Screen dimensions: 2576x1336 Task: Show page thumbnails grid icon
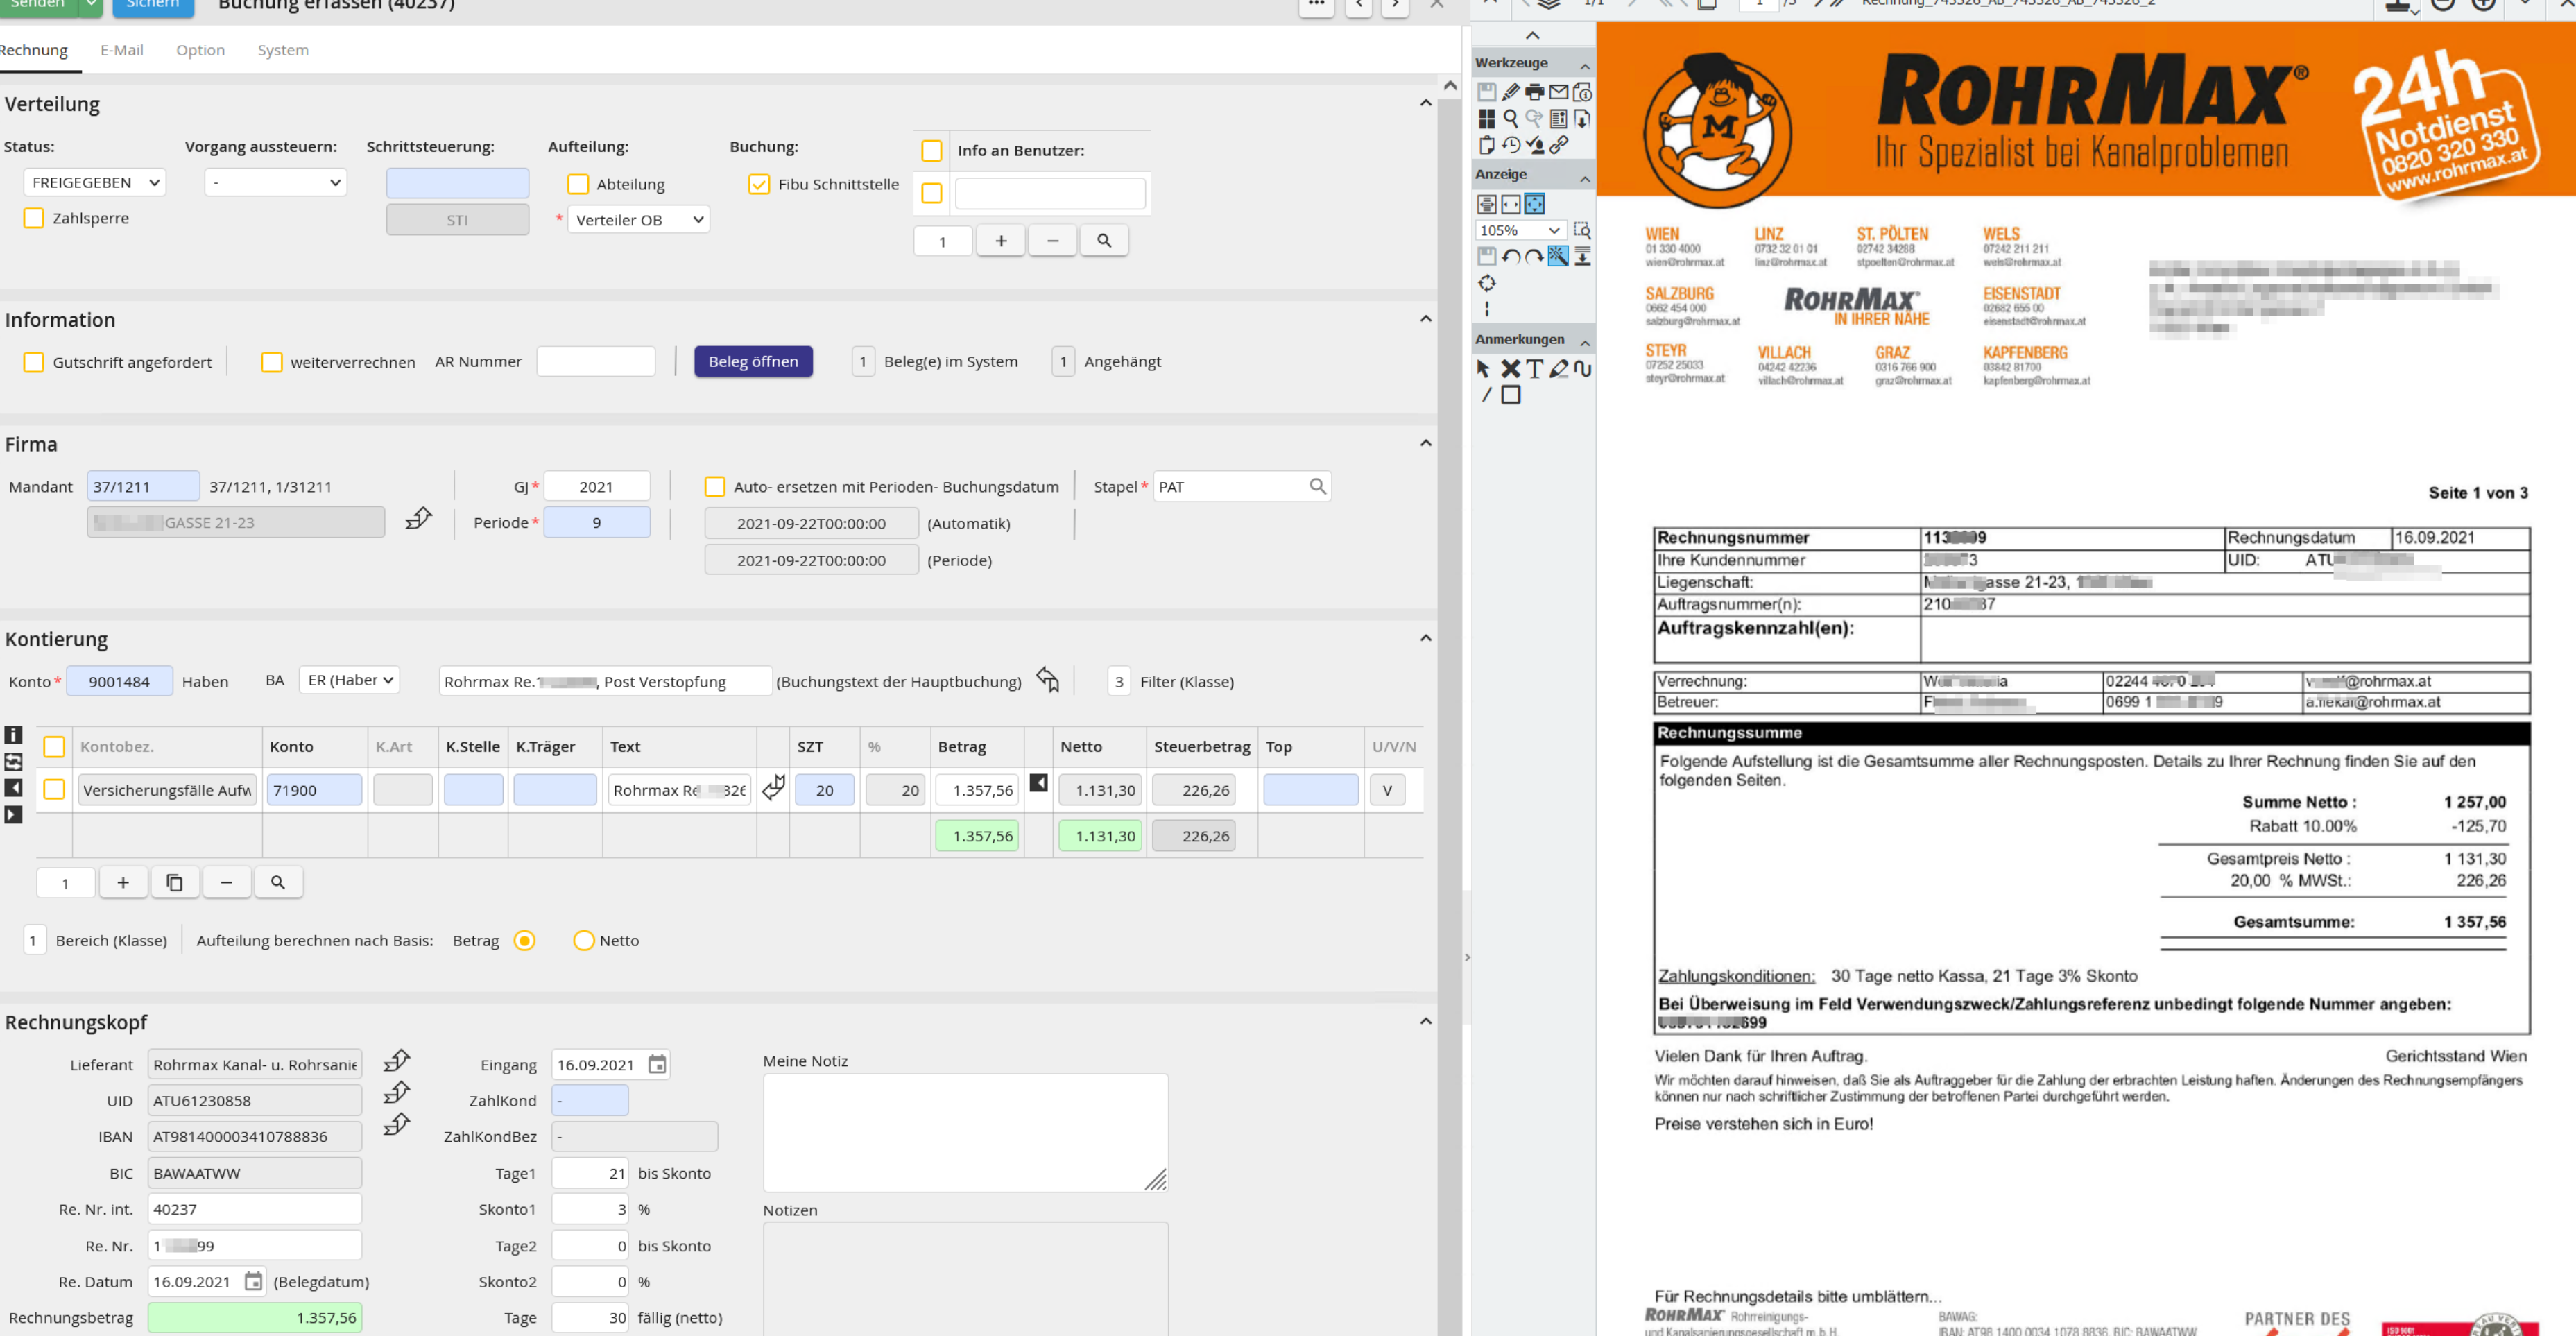[1487, 119]
